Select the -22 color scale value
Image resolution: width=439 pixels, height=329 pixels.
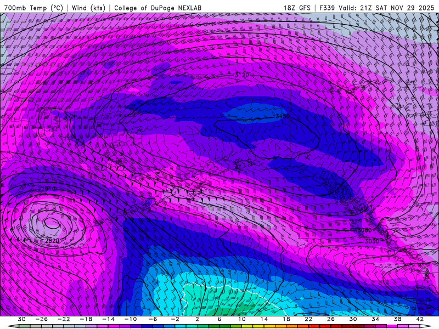click(x=64, y=319)
